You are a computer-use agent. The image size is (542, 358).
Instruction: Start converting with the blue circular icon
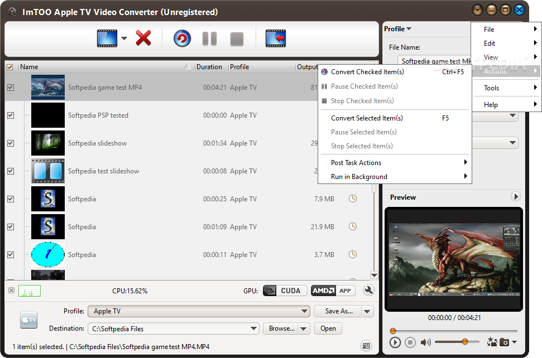(x=182, y=38)
